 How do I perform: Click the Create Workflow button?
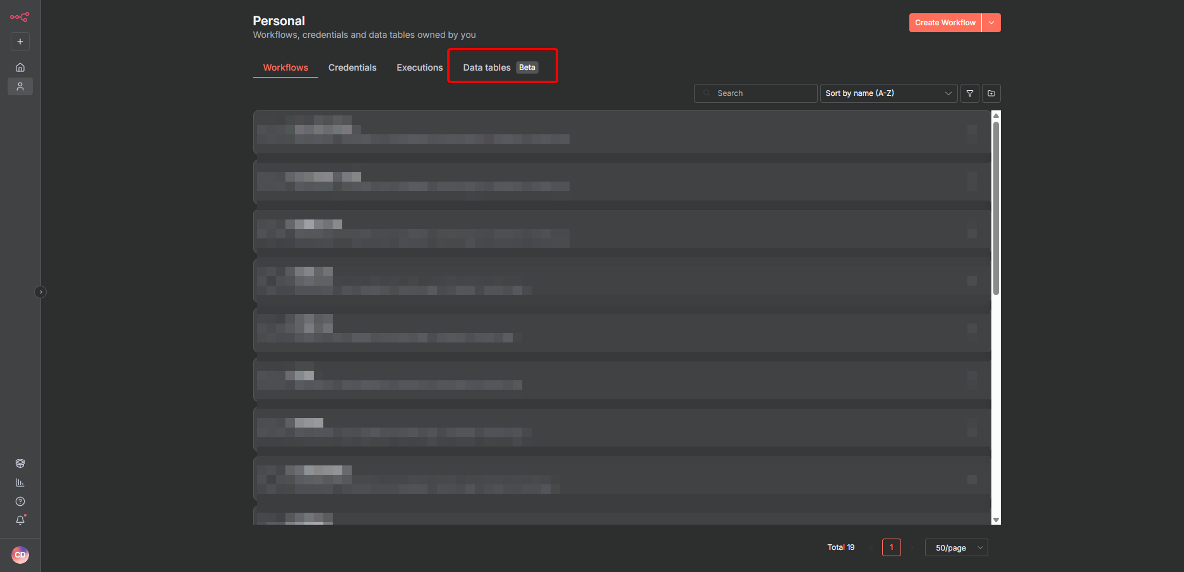[x=945, y=23]
